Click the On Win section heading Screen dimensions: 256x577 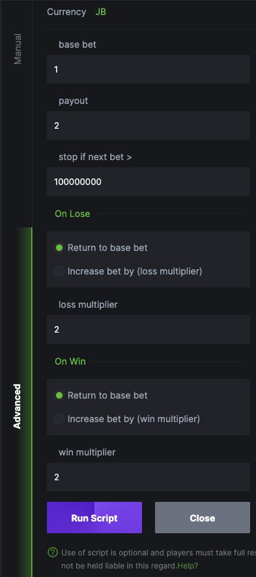[x=70, y=361]
